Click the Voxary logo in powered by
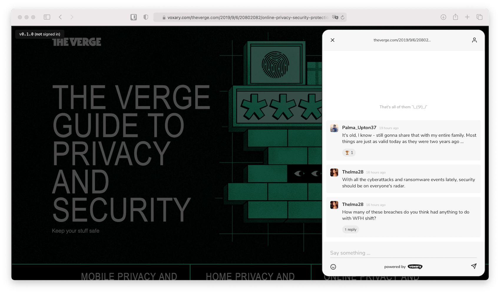 (415, 267)
